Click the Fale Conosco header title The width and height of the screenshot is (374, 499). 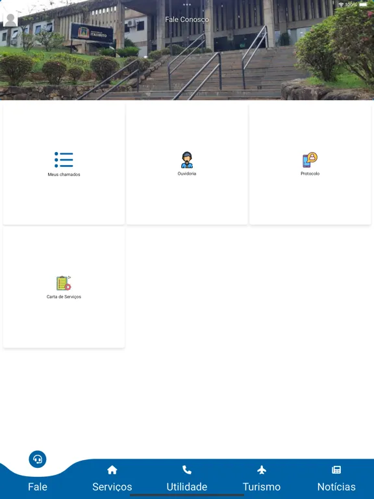point(187,19)
